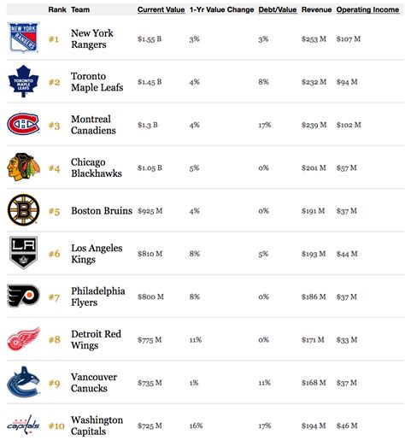405x446 pixels.
Task: Open the Washington Capitals logo
Action: point(23,425)
